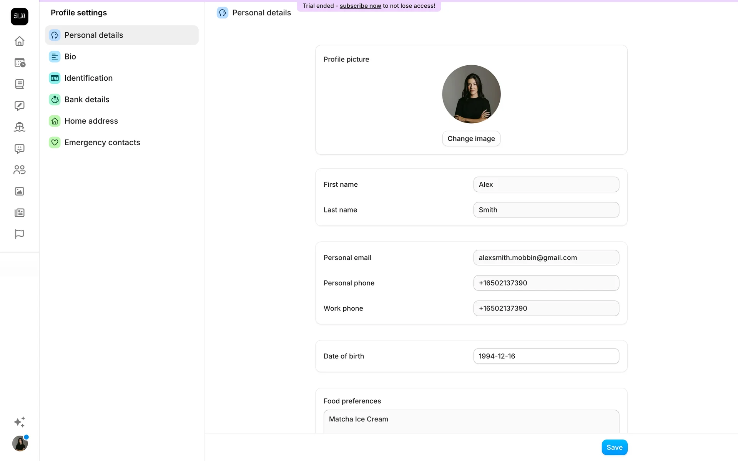
Task: Select Bank details in profile settings
Action: pyautogui.click(x=87, y=99)
